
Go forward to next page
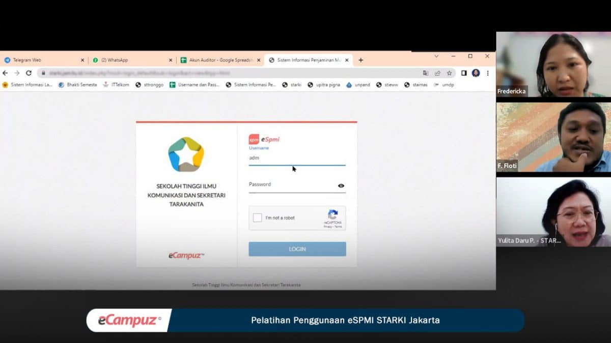[17, 73]
